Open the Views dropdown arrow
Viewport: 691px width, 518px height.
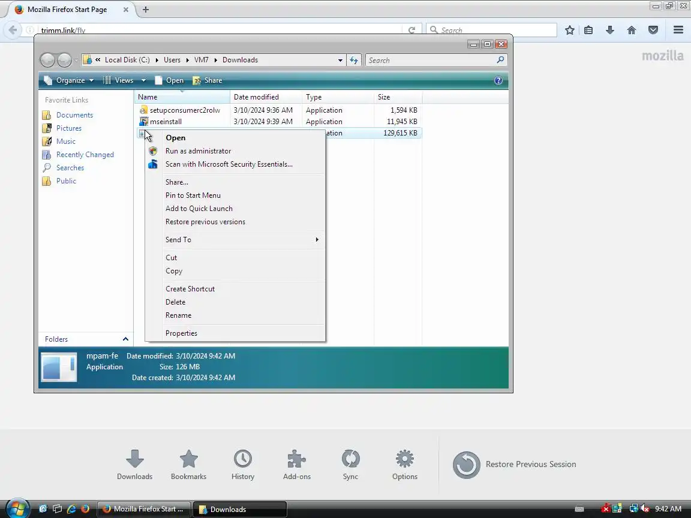coord(143,80)
